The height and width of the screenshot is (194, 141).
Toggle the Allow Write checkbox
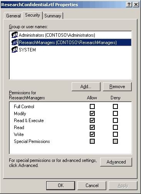(92, 134)
